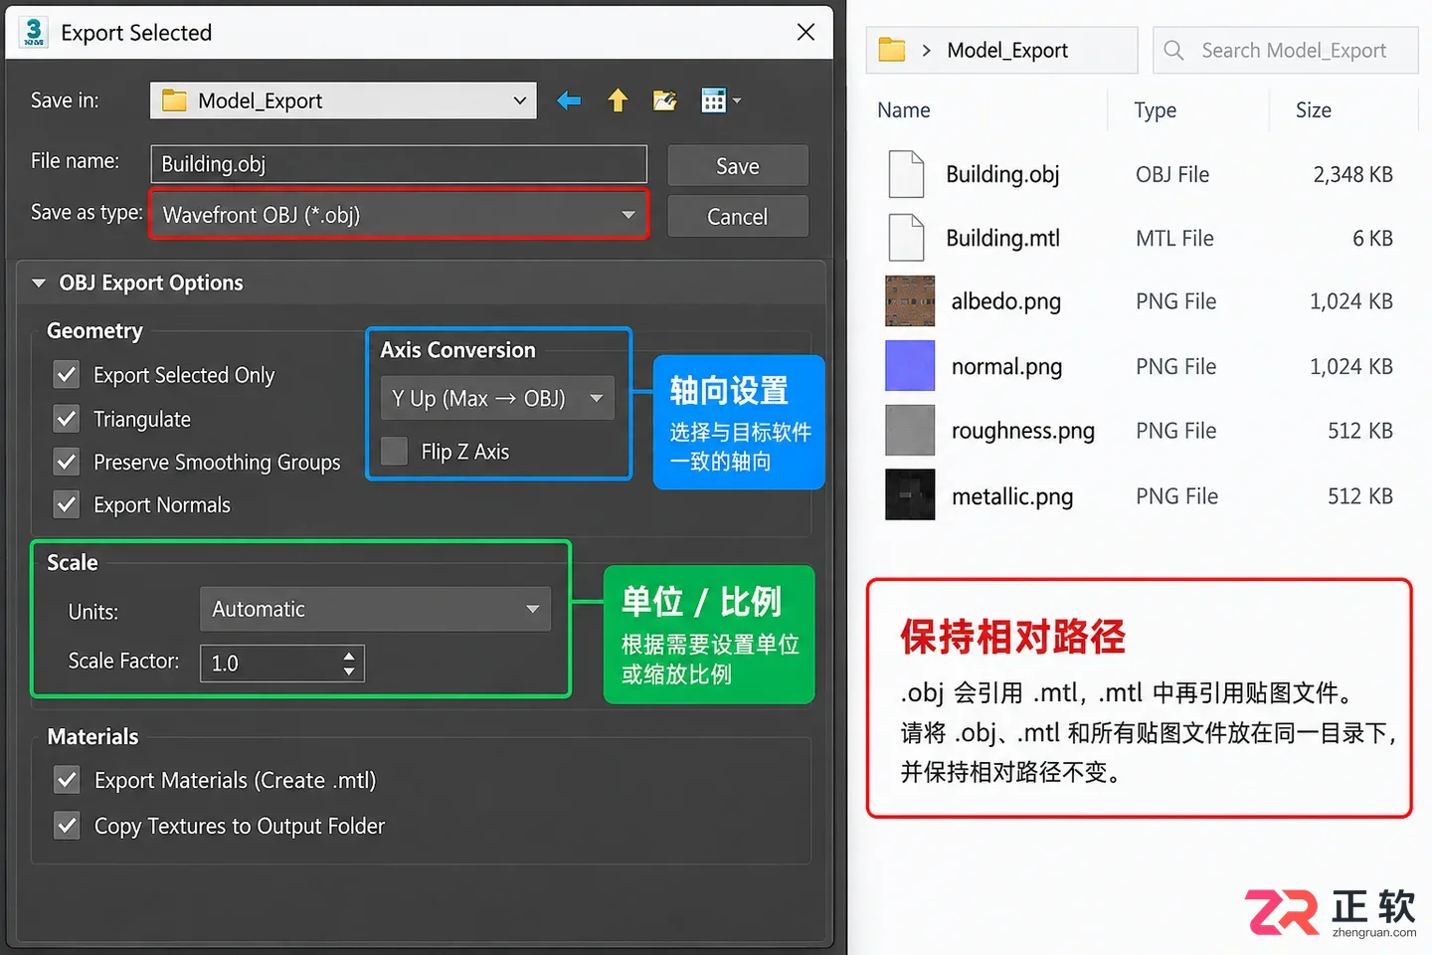Close the Export Selected dialog

[805, 33]
